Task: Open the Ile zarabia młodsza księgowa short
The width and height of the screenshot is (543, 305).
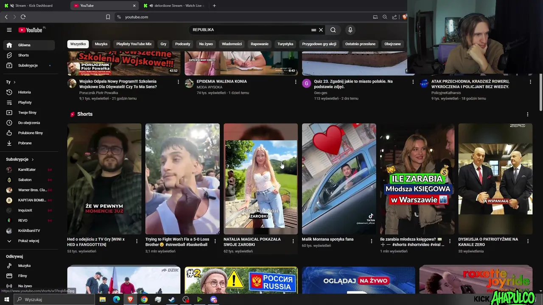Action: pos(417,179)
